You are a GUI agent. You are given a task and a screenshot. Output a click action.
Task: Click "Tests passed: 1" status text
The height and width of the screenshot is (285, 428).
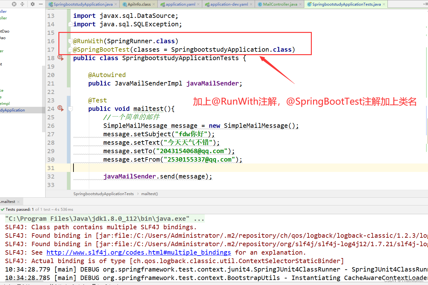(x=19, y=210)
